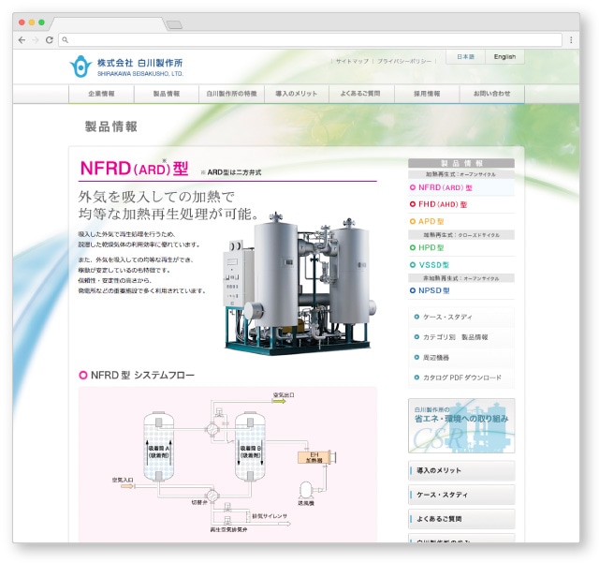The height and width of the screenshot is (563, 599).
Task: Open 周辺機器 link
Action: pos(461,357)
